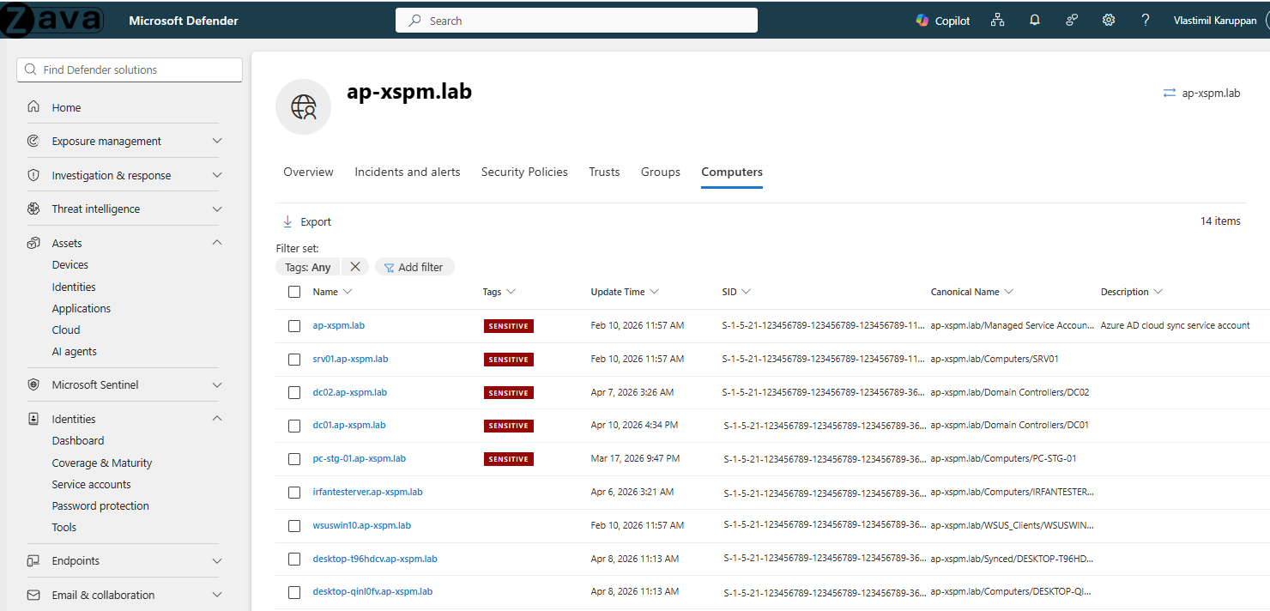This screenshot has height=611, width=1270.
Task: Click the Identities section icon
Action: [x=33, y=419]
